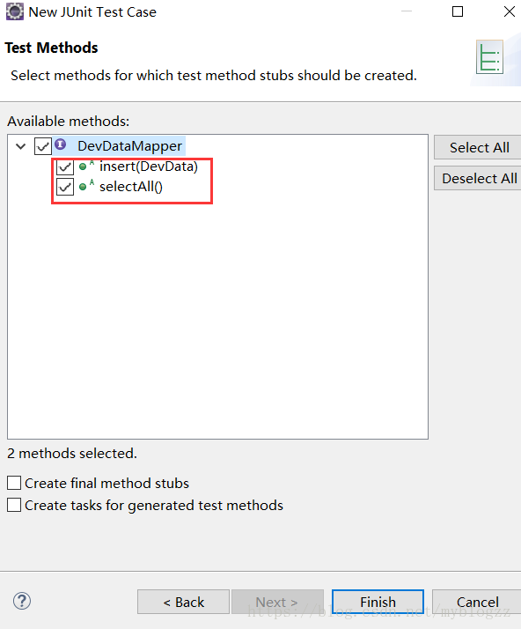This screenshot has width=521, height=629.
Task: Select the insert(DevData) method label
Action: [149, 166]
